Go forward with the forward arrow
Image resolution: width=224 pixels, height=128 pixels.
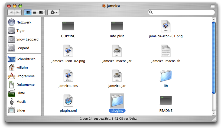18,12
